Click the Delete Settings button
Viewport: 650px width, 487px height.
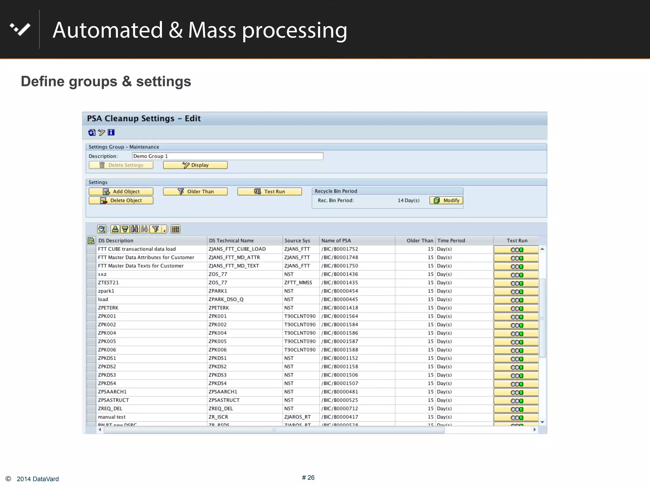(x=121, y=165)
